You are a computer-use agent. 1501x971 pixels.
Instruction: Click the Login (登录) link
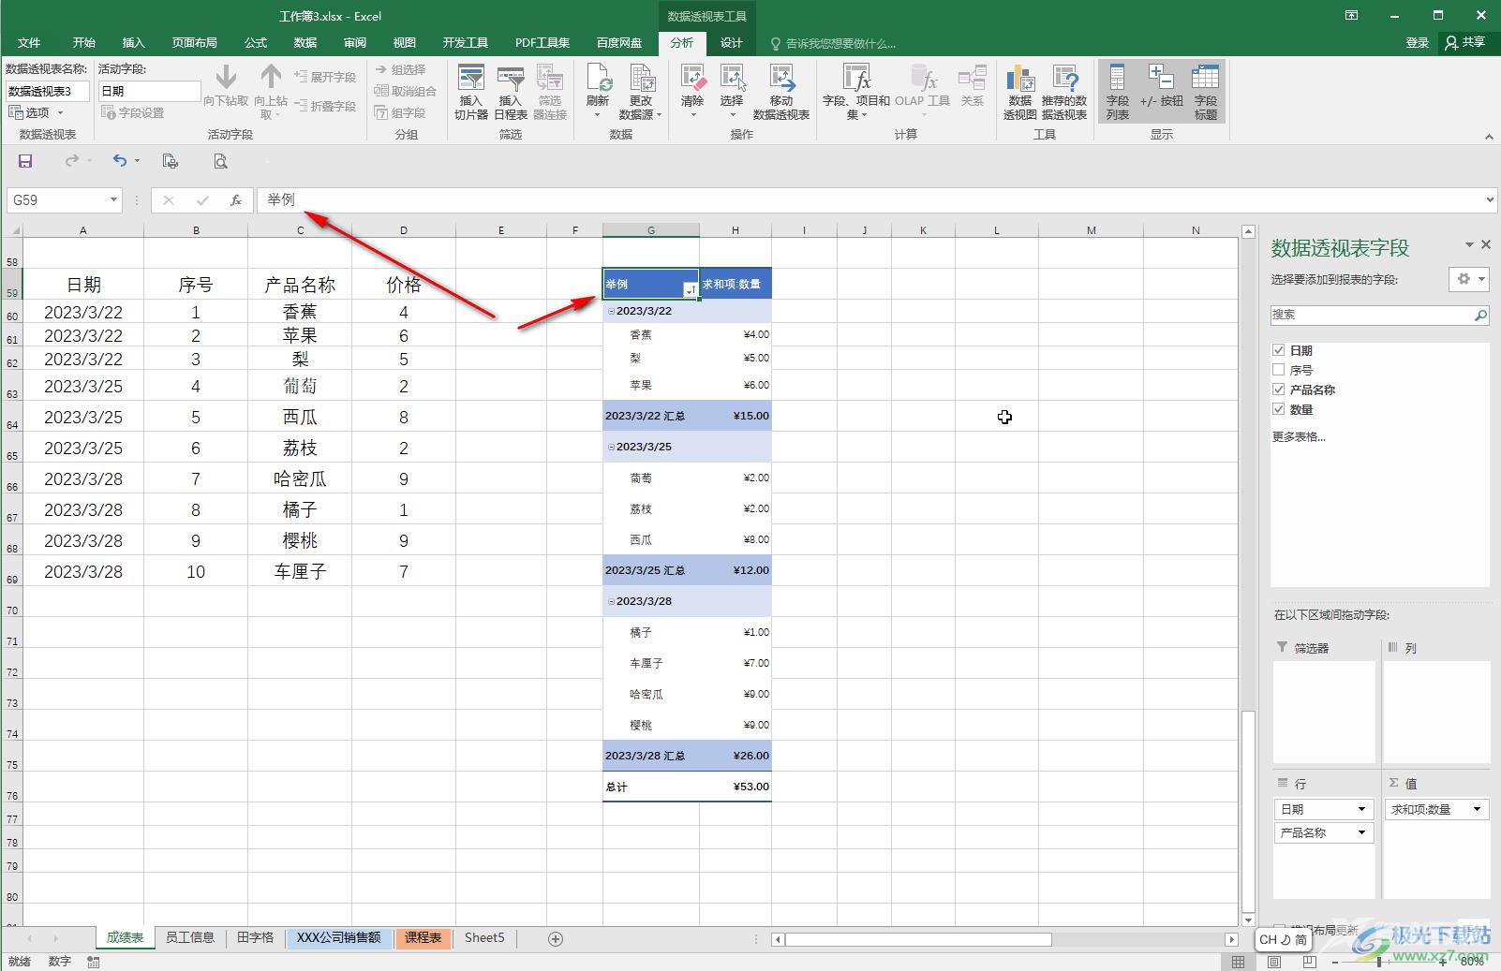(x=1417, y=43)
